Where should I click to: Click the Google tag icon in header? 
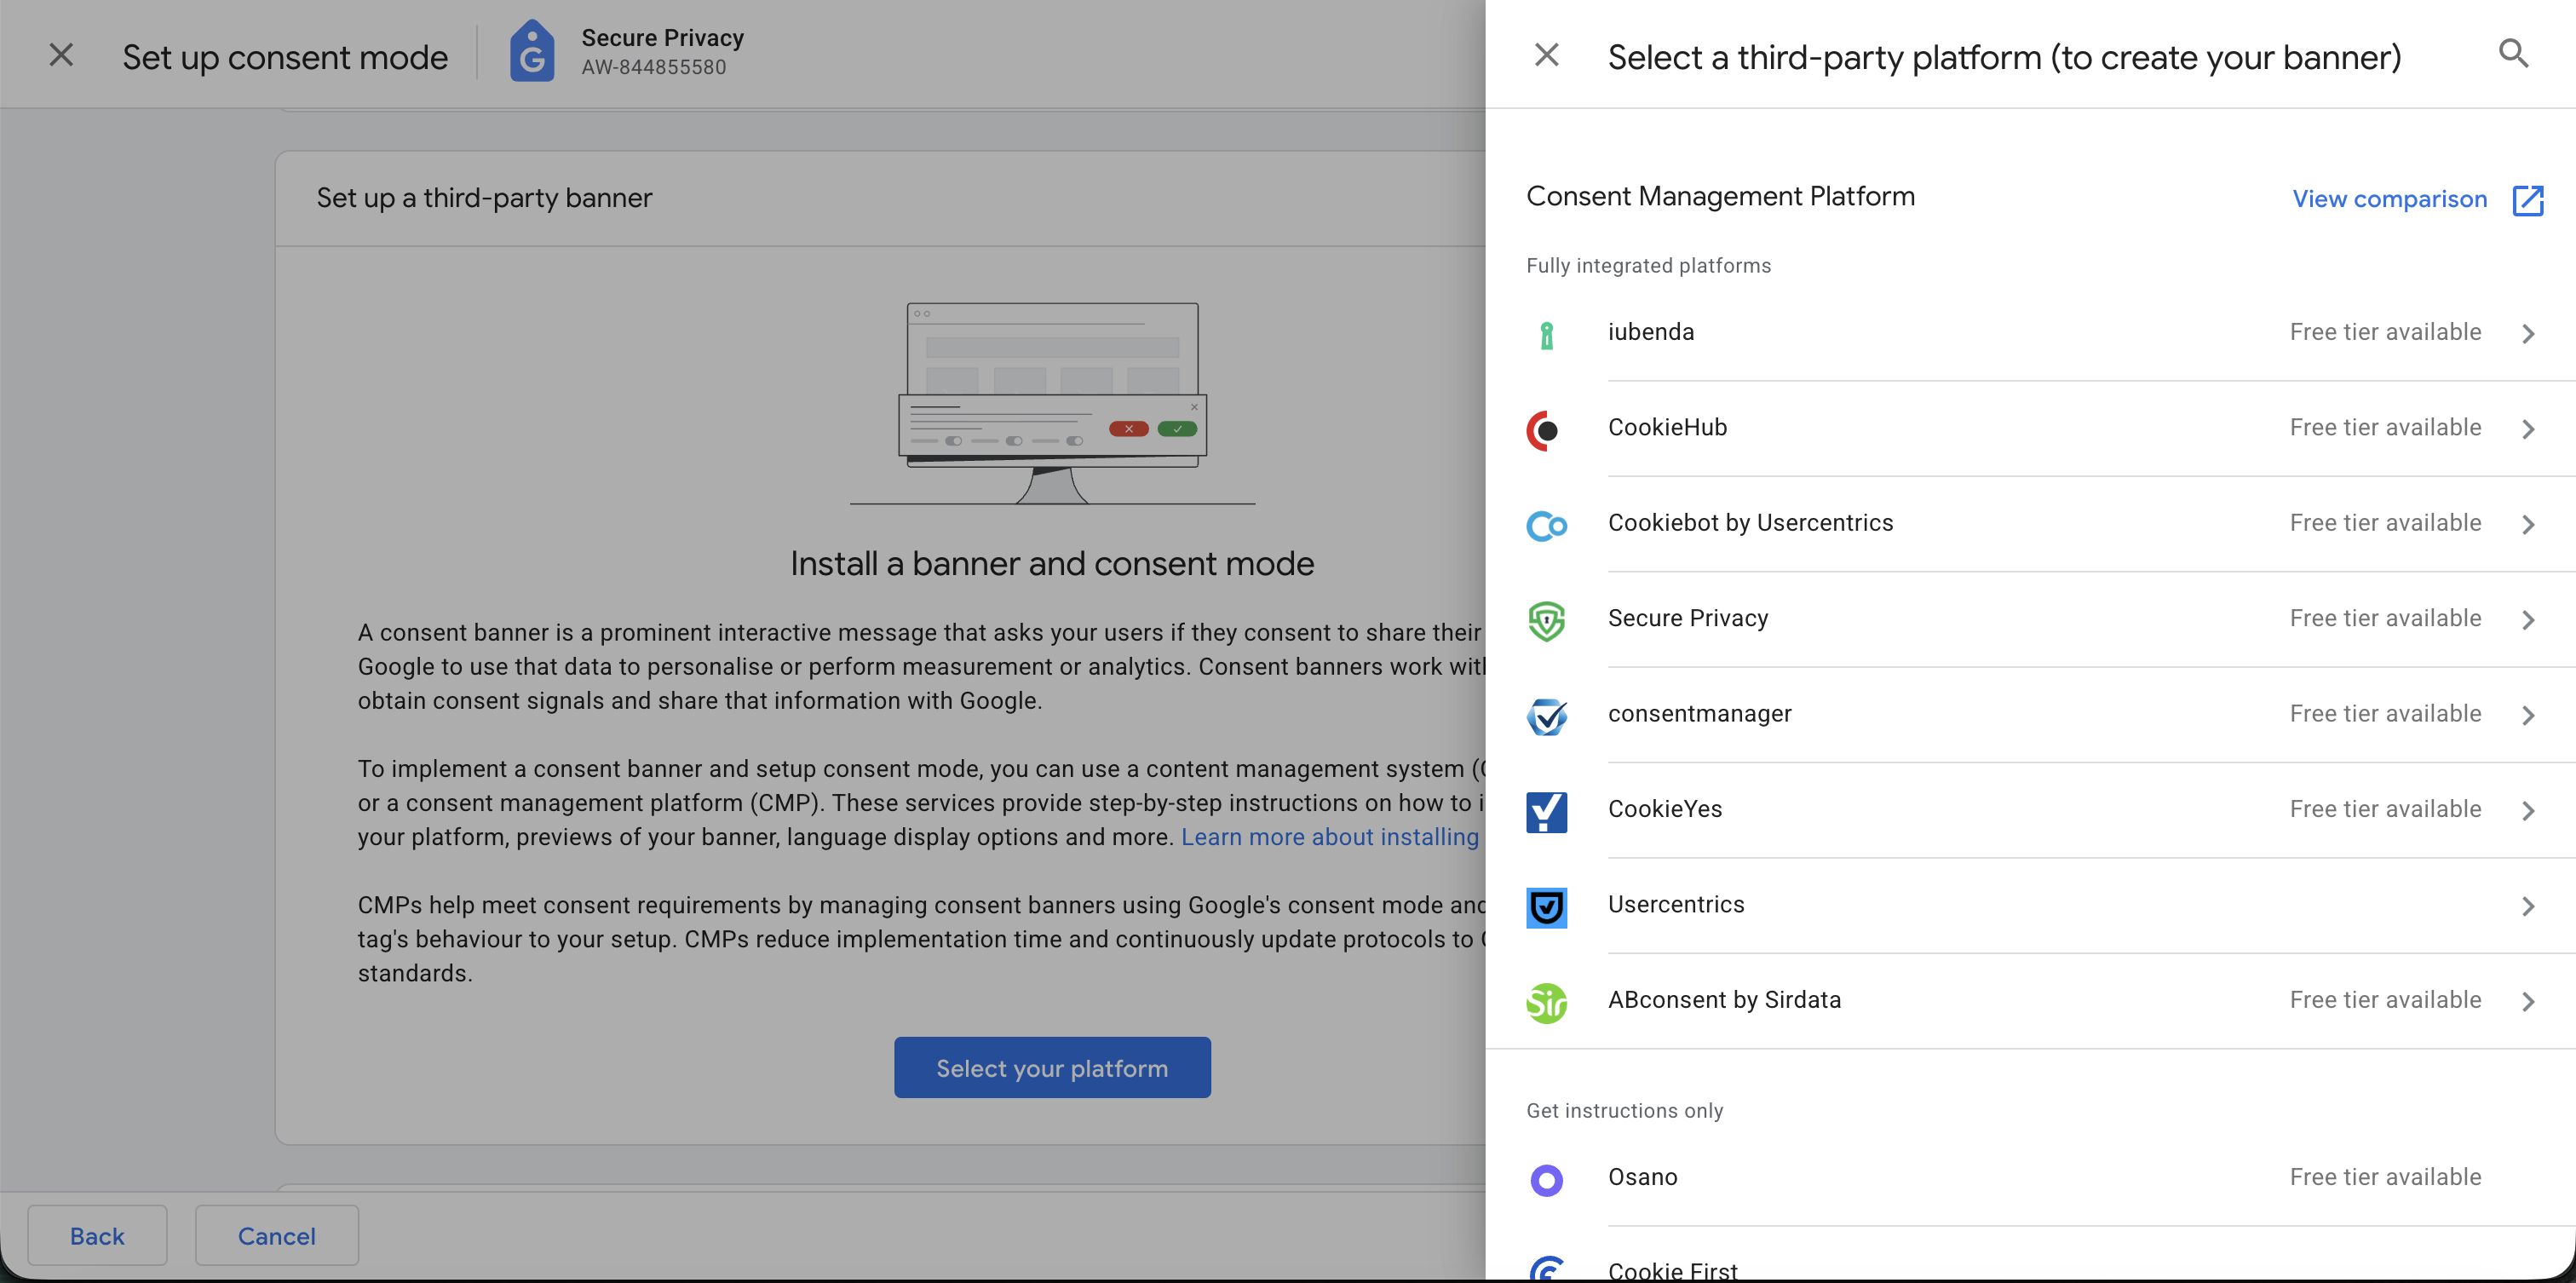click(x=532, y=52)
